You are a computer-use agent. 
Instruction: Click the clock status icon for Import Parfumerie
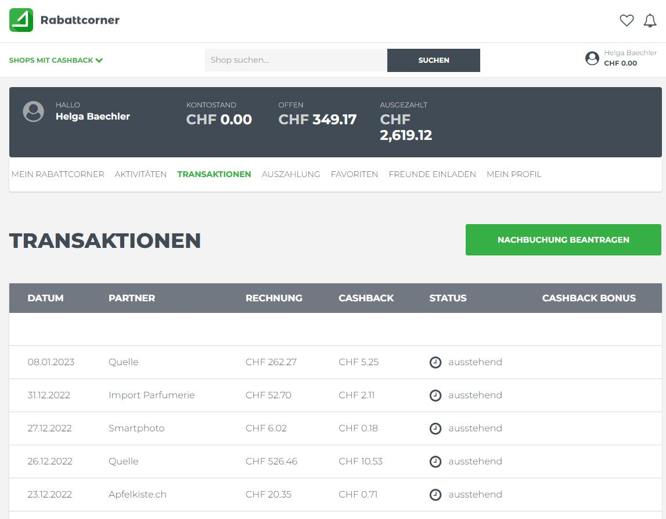coord(435,395)
